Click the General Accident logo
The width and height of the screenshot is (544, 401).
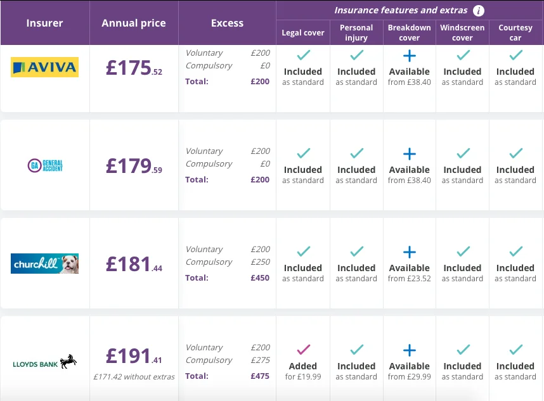[45, 165]
